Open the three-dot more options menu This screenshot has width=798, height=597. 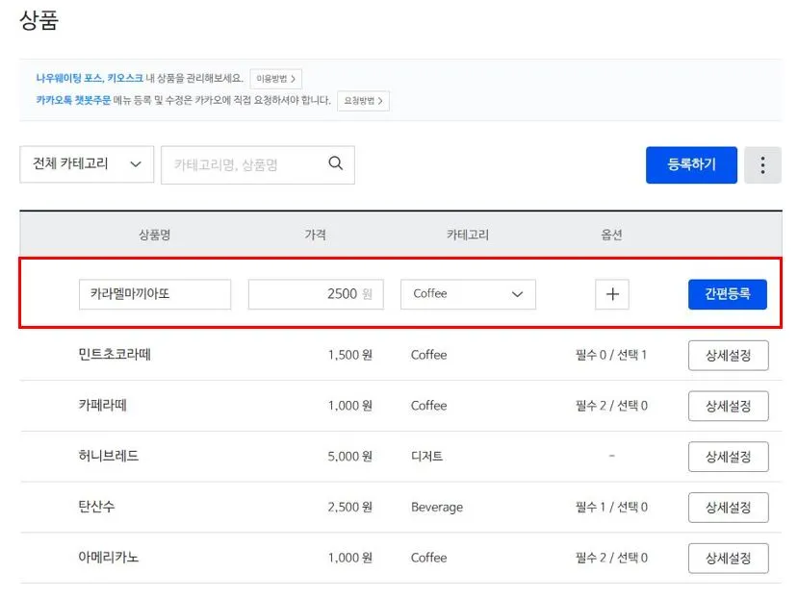pyautogui.click(x=761, y=165)
